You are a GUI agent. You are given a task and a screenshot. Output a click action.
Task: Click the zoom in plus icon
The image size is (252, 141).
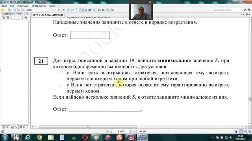click(x=59, y=10)
